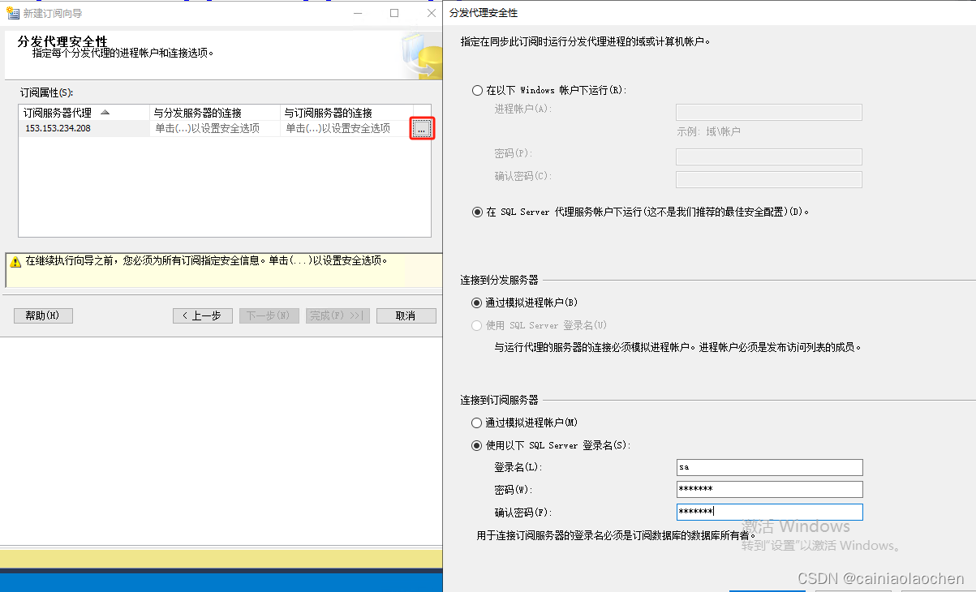Select 使用 SQL Server 登录名(U) for distributor
Image resolution: width=976 pixels, height=592 pixels.
tap(477, 325)
